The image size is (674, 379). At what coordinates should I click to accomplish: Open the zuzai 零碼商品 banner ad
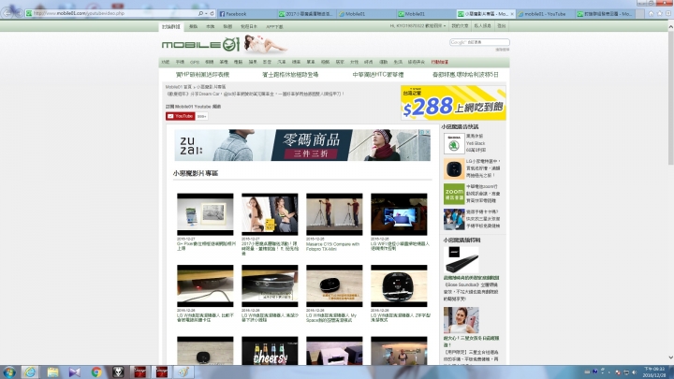coord(302,145)
